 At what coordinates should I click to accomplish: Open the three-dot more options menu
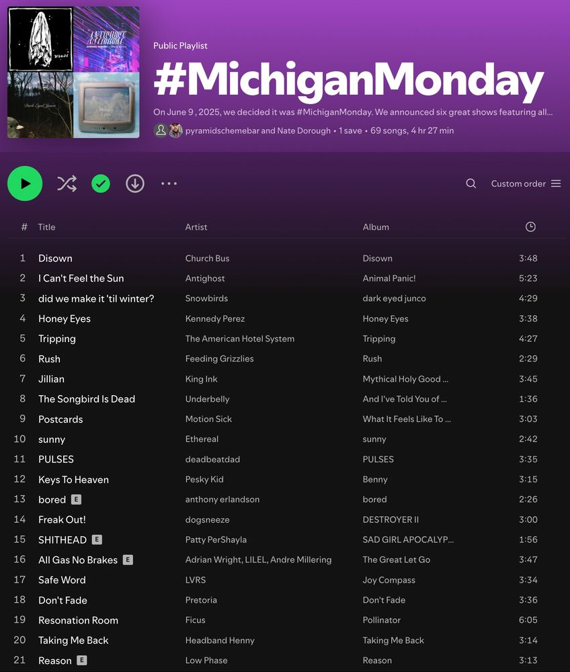pos(169,183)
